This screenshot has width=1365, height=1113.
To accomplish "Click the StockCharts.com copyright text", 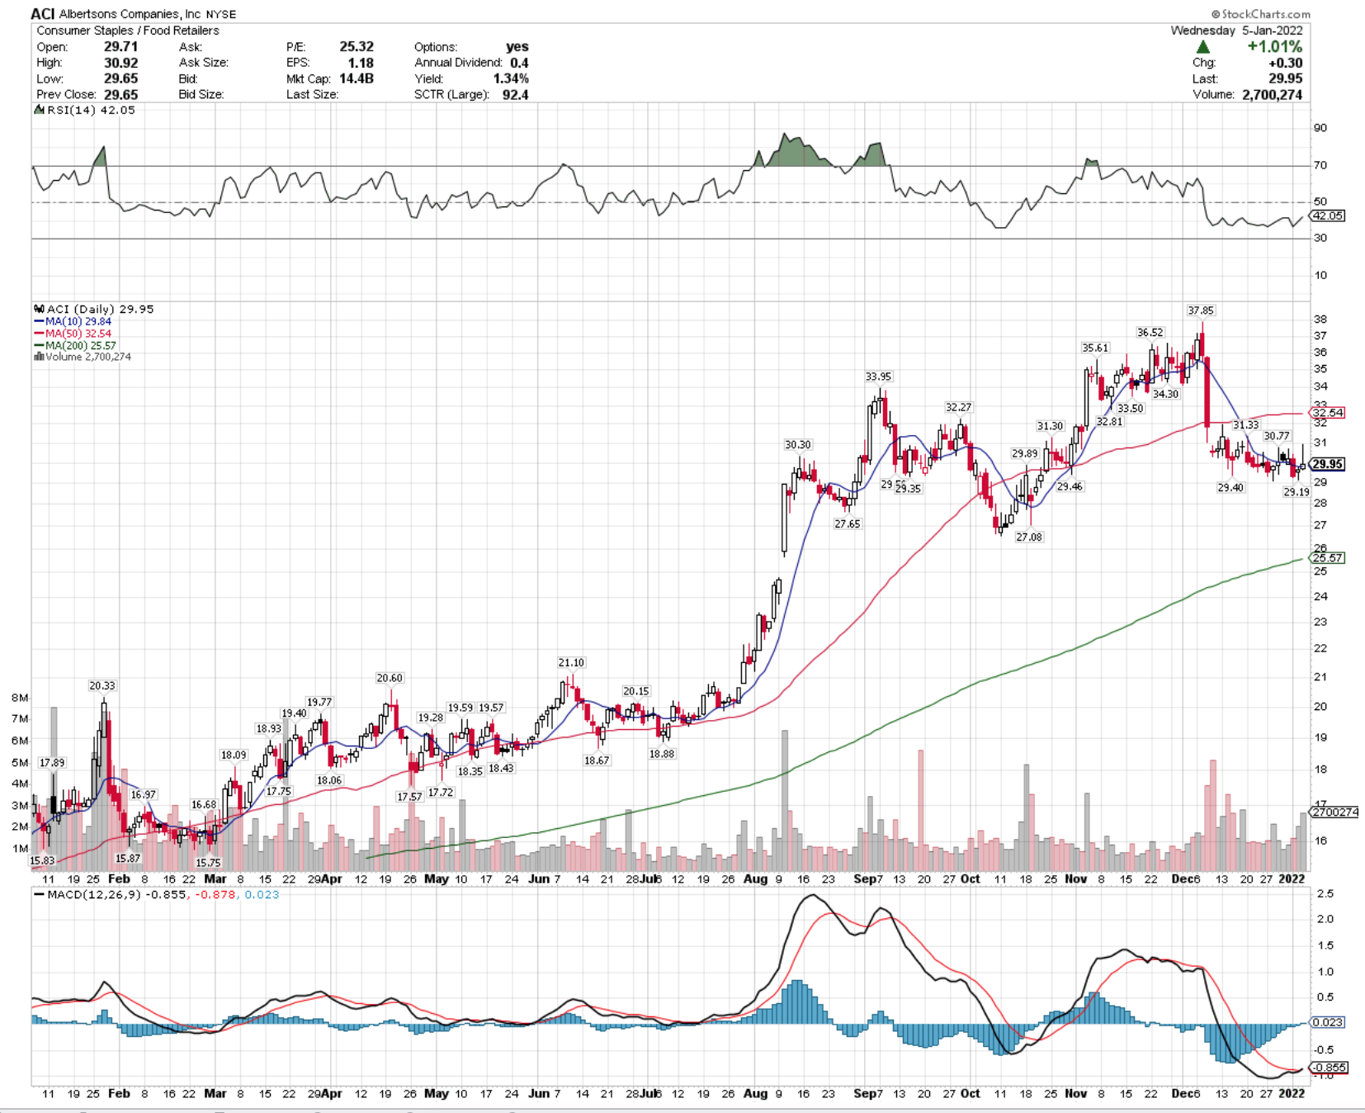I will point(1260,14).
